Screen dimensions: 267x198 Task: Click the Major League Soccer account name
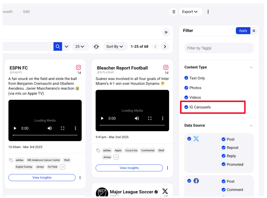(x=131, y=192)
